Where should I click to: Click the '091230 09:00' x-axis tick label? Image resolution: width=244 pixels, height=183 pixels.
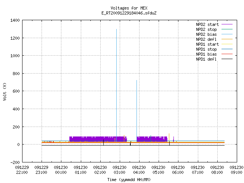[x=236, y=170]
